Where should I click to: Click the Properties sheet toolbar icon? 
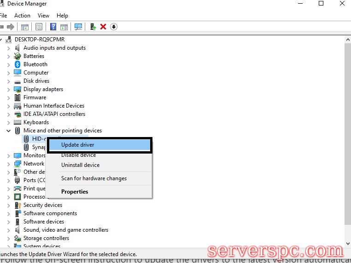pyautogui.click(x=39, y=27)
